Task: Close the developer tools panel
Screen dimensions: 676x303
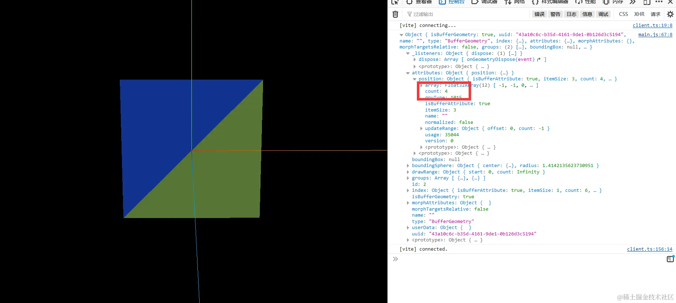Action: click(x=670, y=2)
